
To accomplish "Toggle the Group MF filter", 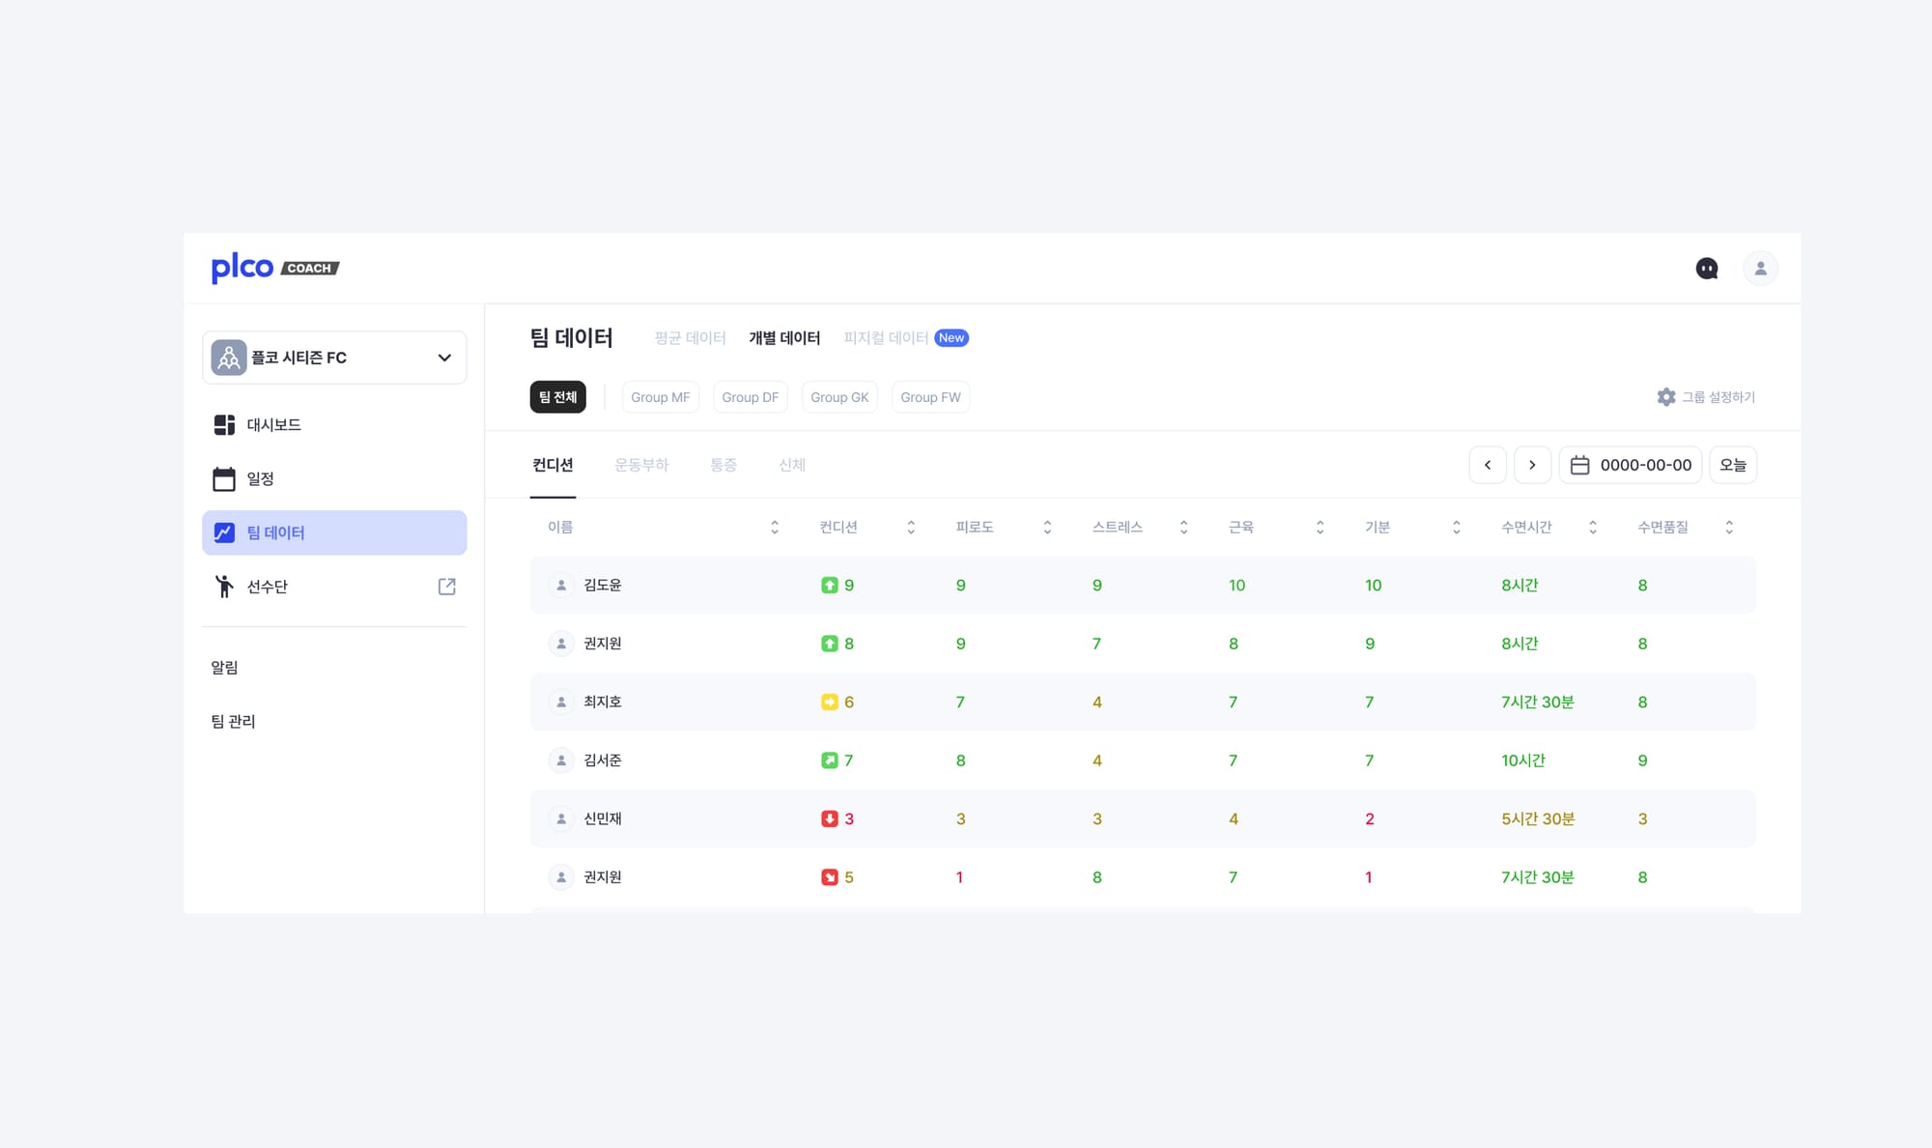I will 660,397.
